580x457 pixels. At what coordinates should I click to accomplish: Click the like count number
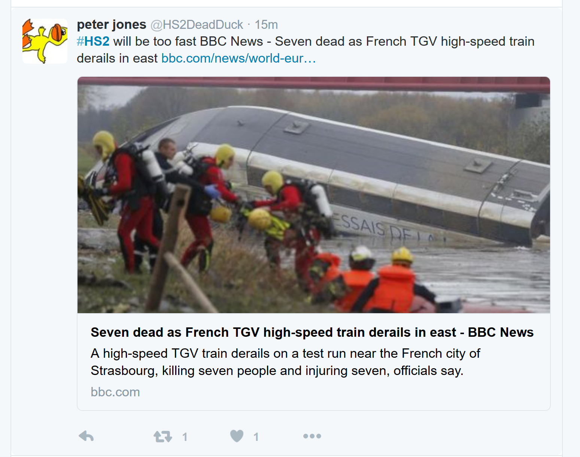(256, 437)
